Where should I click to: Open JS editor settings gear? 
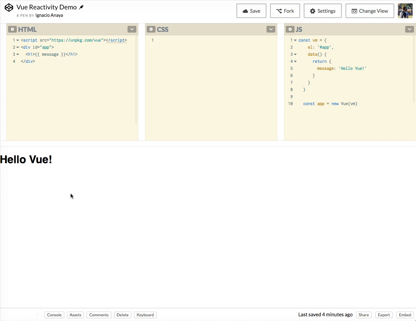click(290, 29)
